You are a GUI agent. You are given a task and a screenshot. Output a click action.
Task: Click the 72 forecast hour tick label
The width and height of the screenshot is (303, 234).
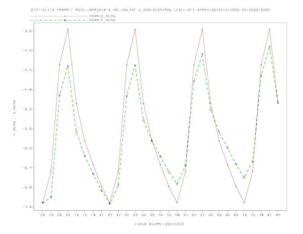pos(244,215)
